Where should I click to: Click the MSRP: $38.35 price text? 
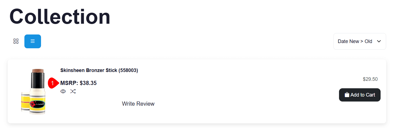pyautogui.click(x=78, y=83)
